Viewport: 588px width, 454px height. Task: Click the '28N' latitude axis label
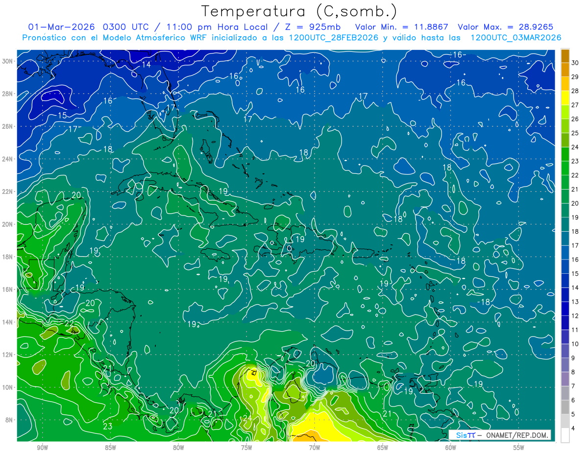(x=8, y=94)
